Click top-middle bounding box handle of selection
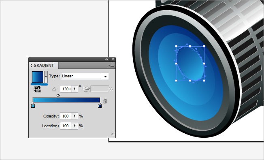Image resolution: width=264 pixels, height=160 pixels. tap(190, 46)
